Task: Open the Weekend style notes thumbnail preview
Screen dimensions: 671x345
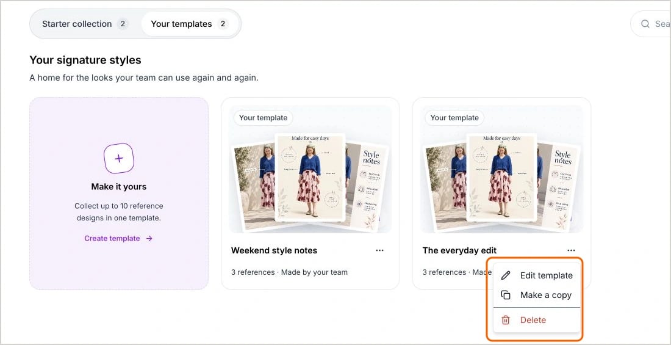Action: [x=310, y=169]
